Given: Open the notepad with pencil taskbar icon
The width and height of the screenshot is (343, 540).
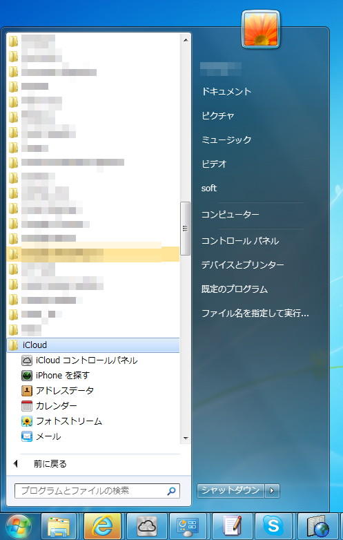Looking at the screenshot, I should click(x=232, y=527).
